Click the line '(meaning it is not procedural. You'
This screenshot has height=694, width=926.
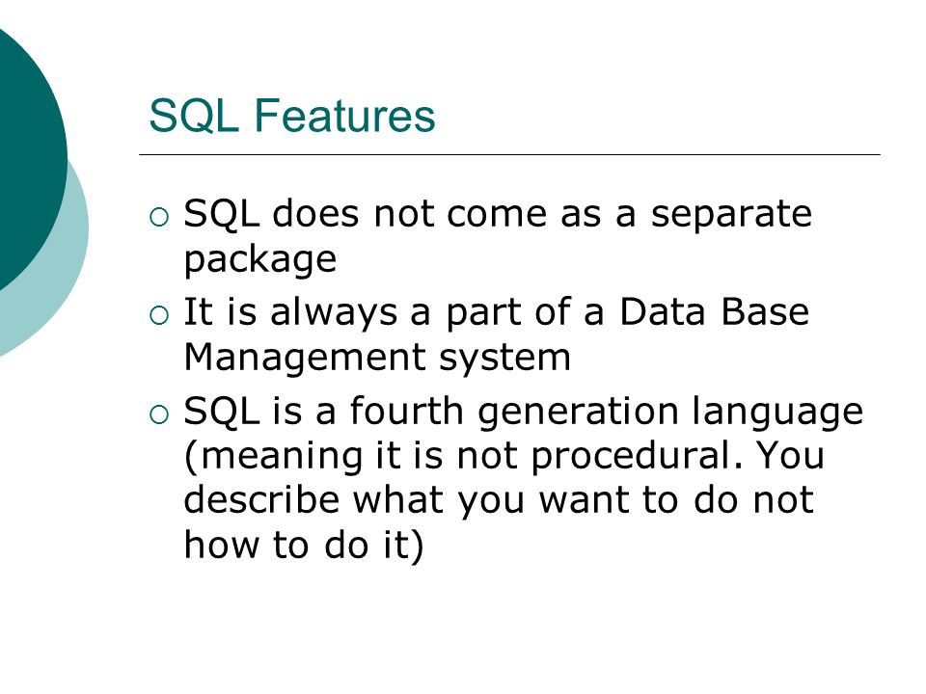pyautogui.click(x=504, y=456)
